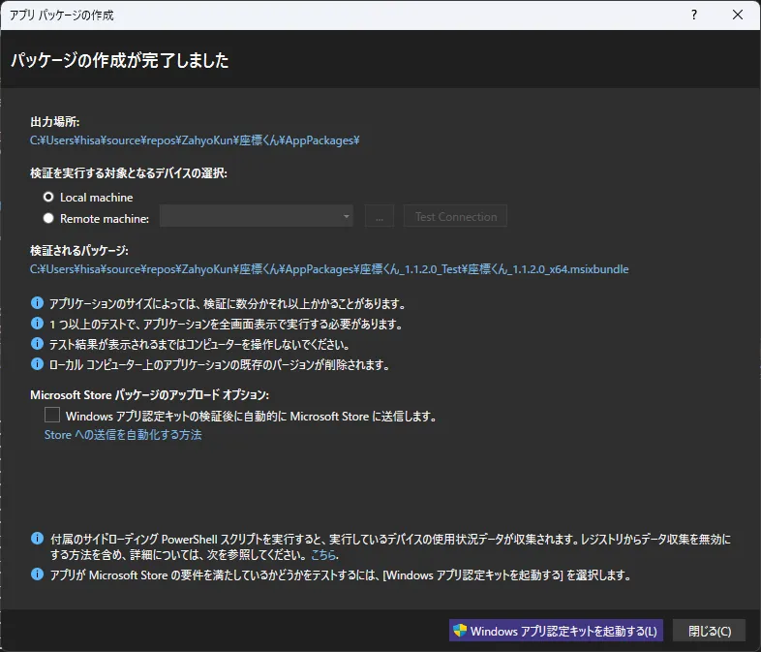761x652 pixels.
Task: Click the Test Connection button
Action: [x=455, y=216]
